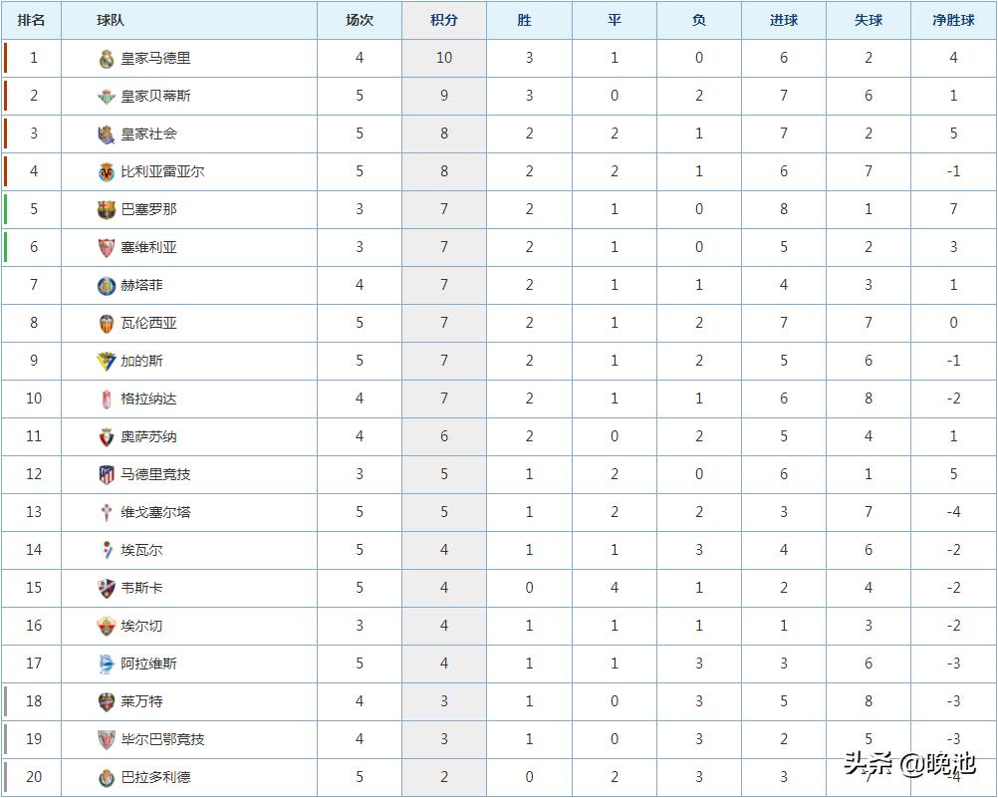This screenshot has height=798, width=998.
Task: Click the 进球 column header
Action: pyautogui.click(x=784, y=20)
